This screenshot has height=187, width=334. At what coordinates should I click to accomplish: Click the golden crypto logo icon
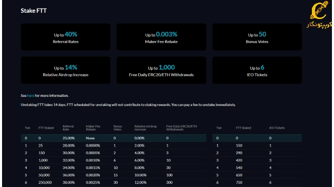(319, 11)
